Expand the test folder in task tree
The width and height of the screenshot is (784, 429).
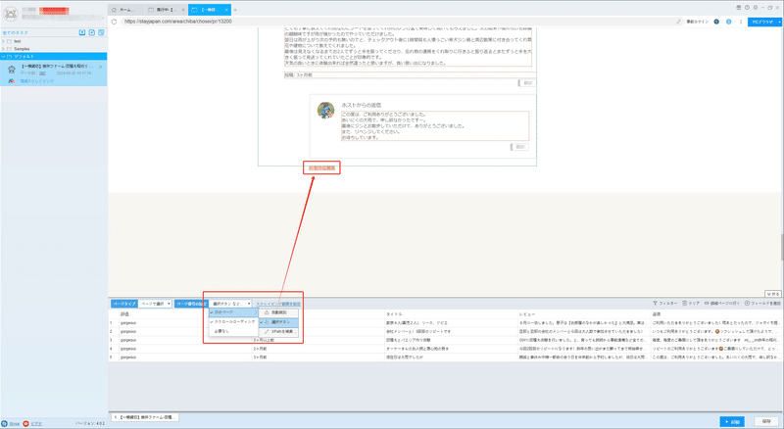click(x=3, y=41)
